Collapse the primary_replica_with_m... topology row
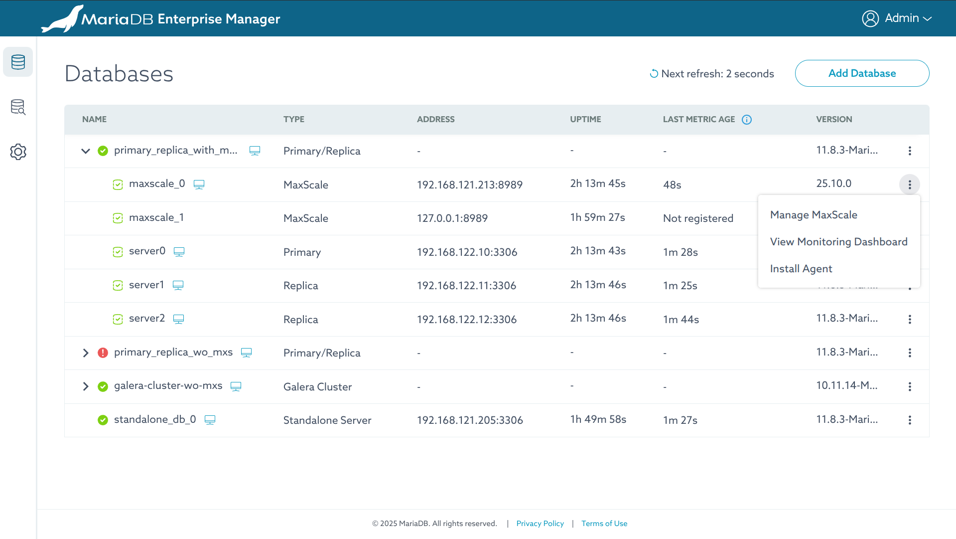This screenshot has width=956, height=539. coord(86,151)
